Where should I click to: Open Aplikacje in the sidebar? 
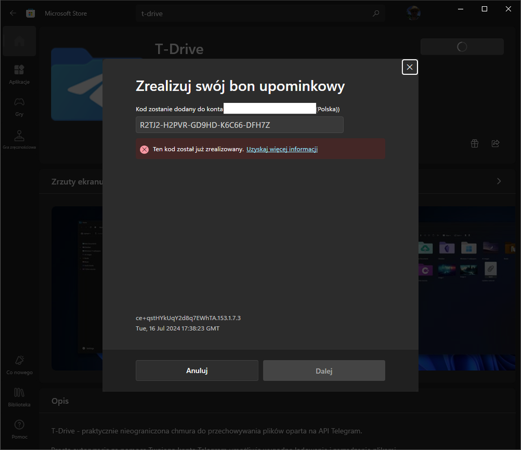click(x=19, y=74)
